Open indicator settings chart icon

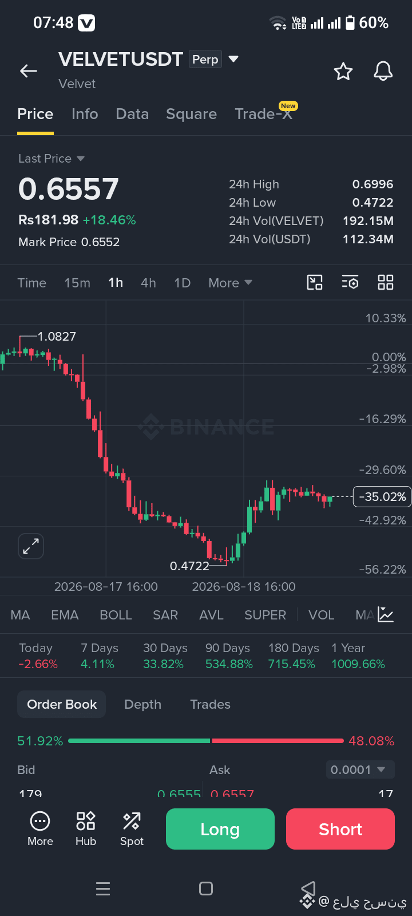click(x=386, y=615)
